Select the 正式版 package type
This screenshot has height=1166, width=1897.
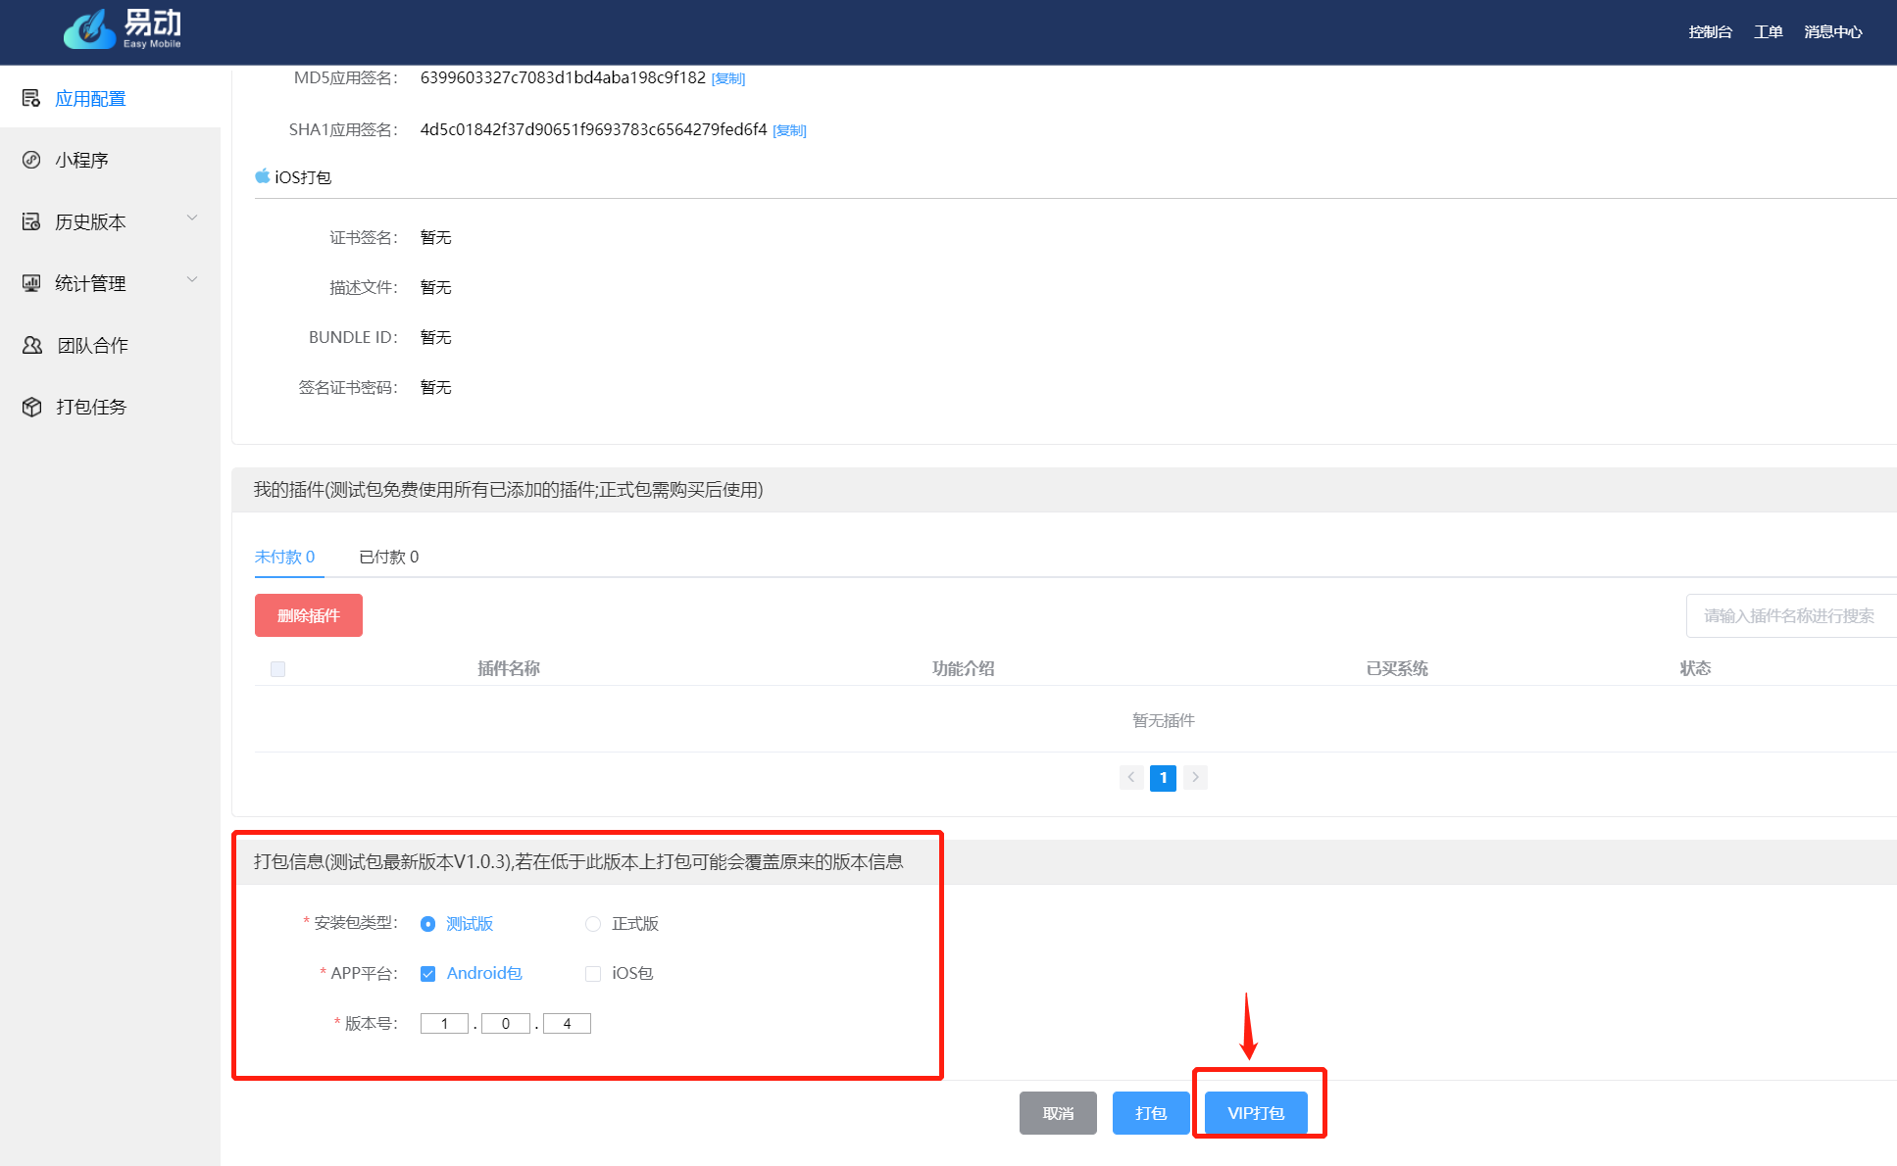tap(592, 924)
